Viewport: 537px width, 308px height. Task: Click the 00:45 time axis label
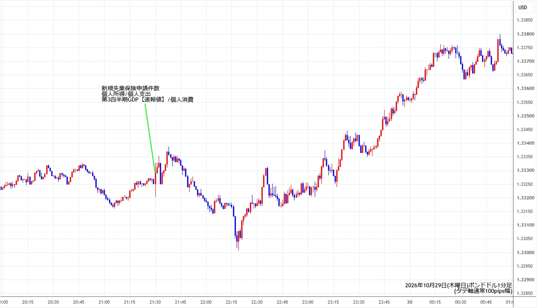(x=487, y=302)
